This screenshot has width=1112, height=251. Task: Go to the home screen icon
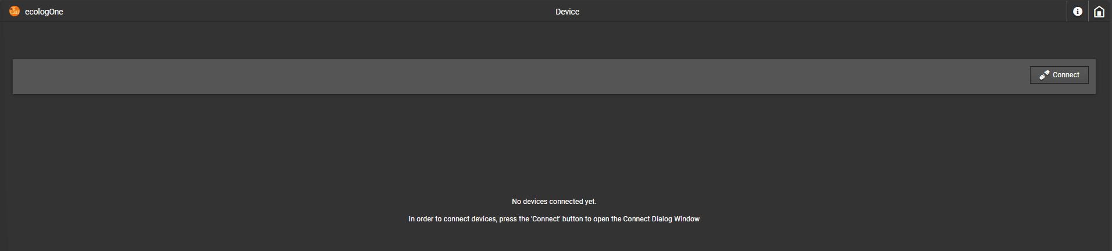pos(1099,12)
